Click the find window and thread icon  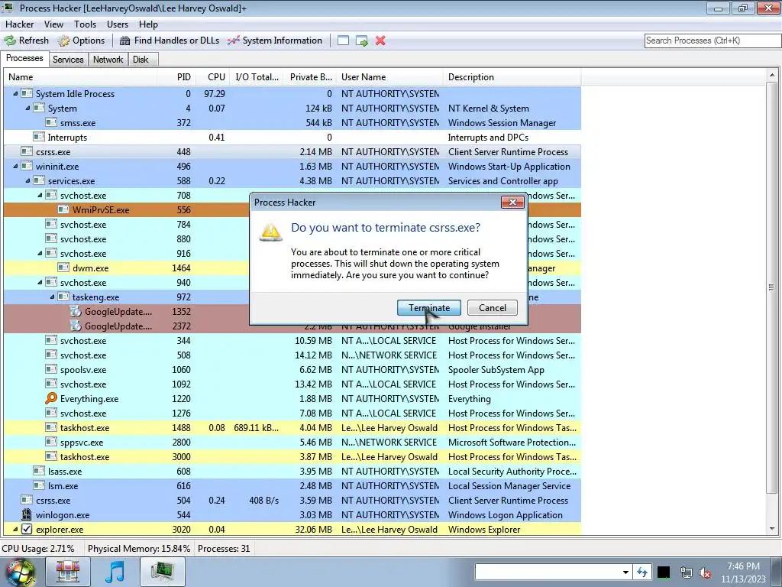[362, 41]
